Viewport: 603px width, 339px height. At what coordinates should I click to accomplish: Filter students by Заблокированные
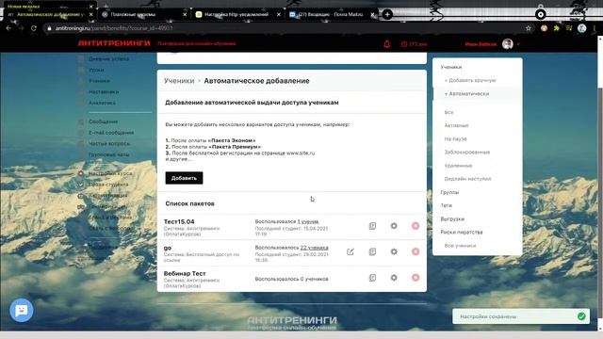point(467,153)
